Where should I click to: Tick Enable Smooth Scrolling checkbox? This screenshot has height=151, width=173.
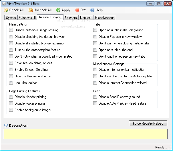coord(11,70)
